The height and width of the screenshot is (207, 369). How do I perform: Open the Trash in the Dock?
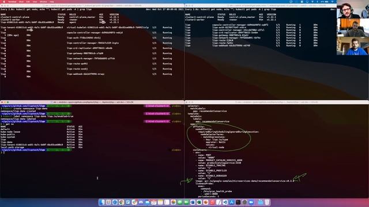(x=267, y=202)
